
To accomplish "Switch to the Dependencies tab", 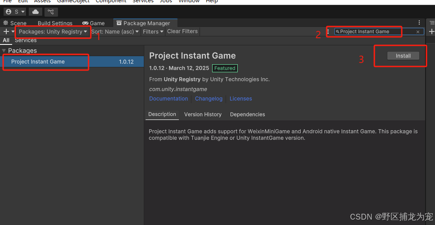I will pos(248,115).
